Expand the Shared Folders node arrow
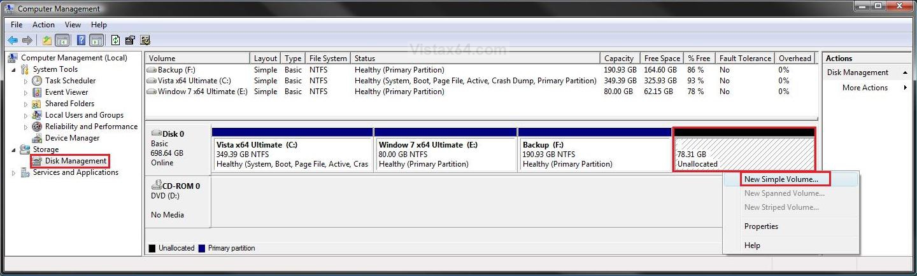This screenshot has height=276, width=917. [x=25, y=104]
